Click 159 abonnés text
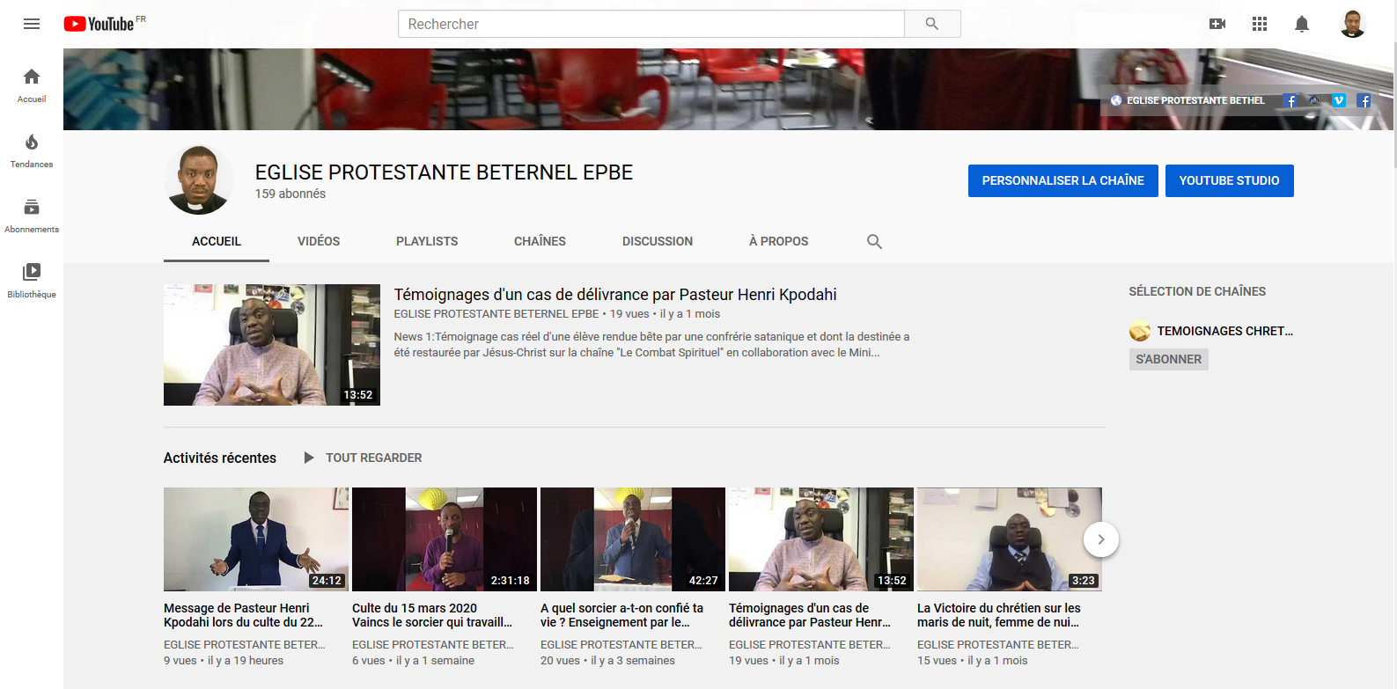Image resolution: width=1397 pixels, height=689 pixels. coord(290,194)
